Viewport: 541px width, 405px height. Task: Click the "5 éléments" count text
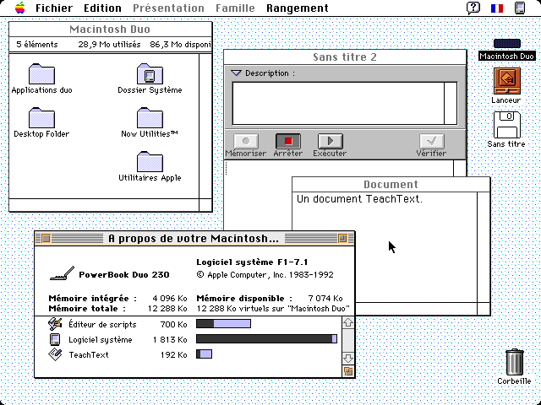(37, 45)
